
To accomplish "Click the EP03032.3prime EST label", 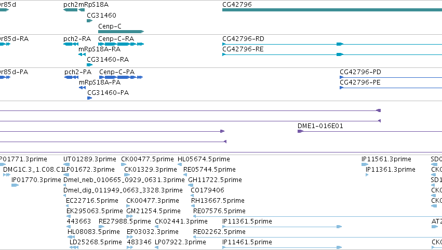I will coord(153,232).
